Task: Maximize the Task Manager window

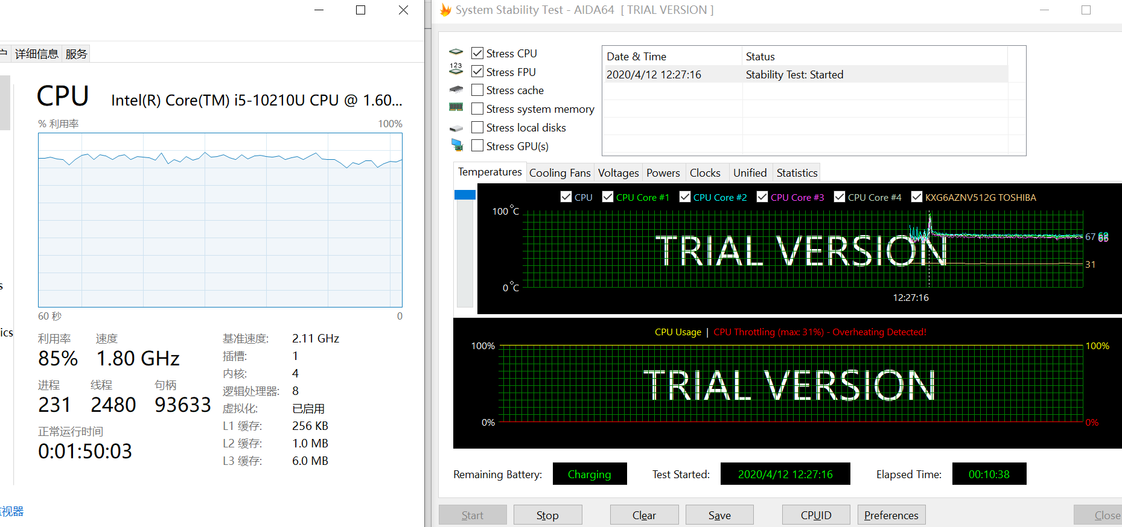Action: 361,10
